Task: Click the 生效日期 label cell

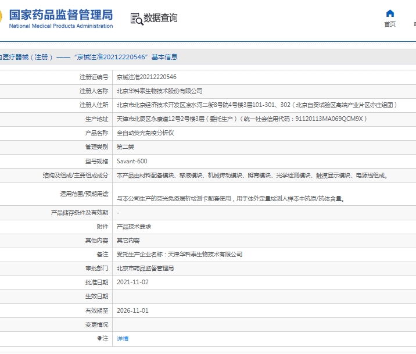Action: coord(96,296)
